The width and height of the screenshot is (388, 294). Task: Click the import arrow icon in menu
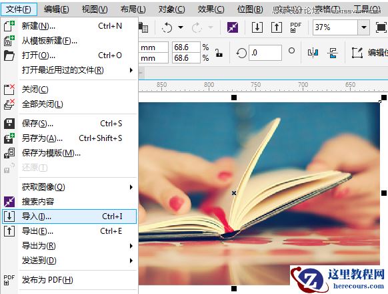pyautogui.click(x=9, y=216)
